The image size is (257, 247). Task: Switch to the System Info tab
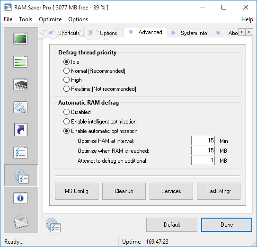189,33
